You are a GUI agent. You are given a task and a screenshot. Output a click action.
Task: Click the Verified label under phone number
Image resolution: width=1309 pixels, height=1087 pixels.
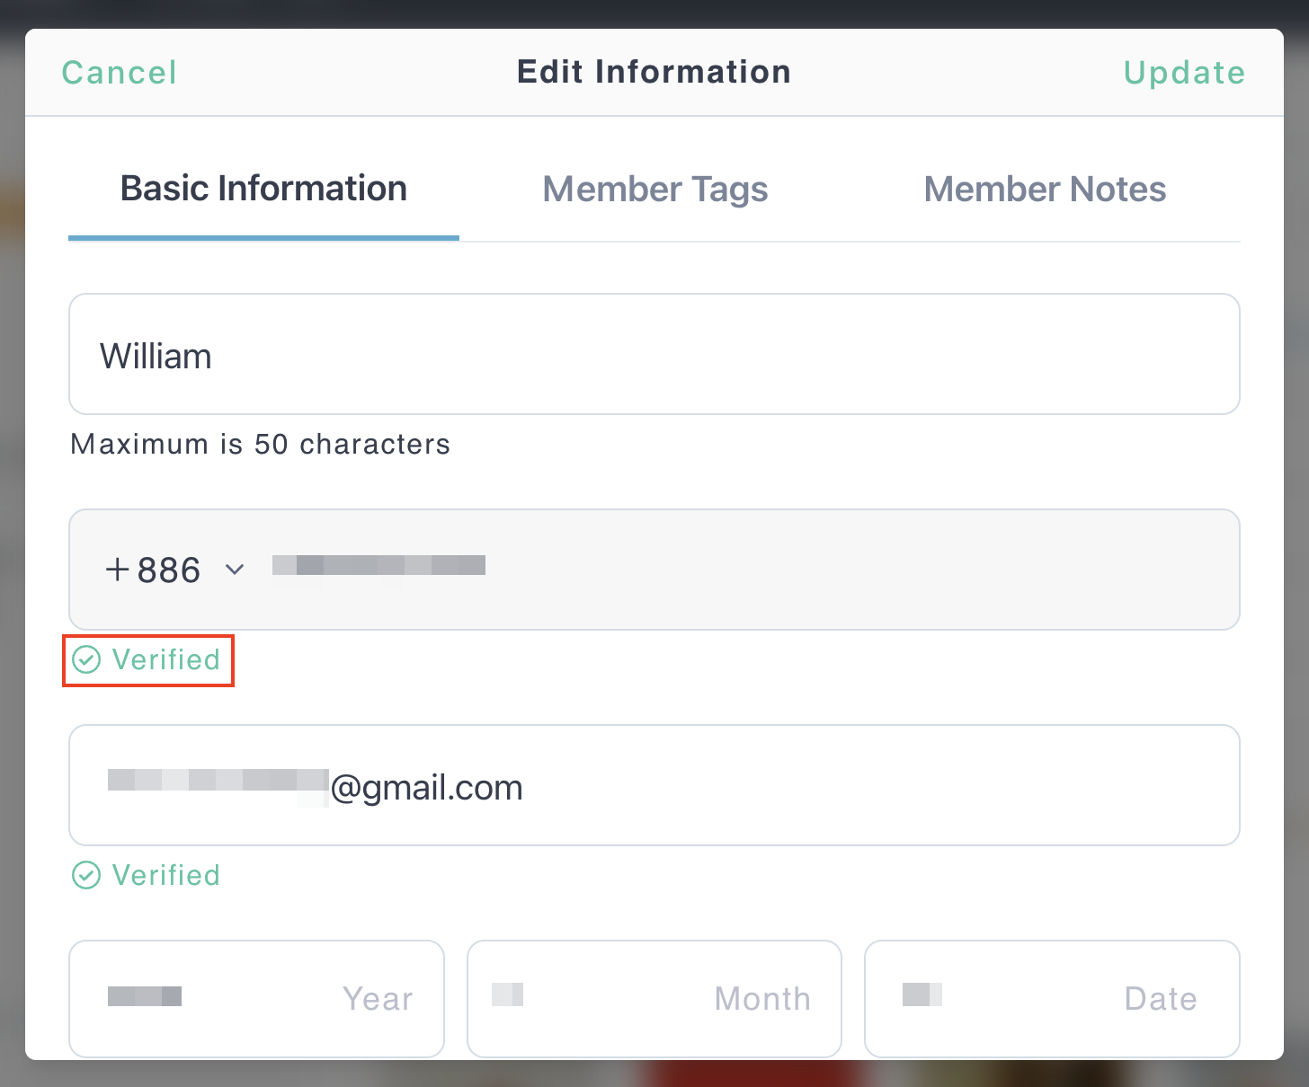click(165, 660)
